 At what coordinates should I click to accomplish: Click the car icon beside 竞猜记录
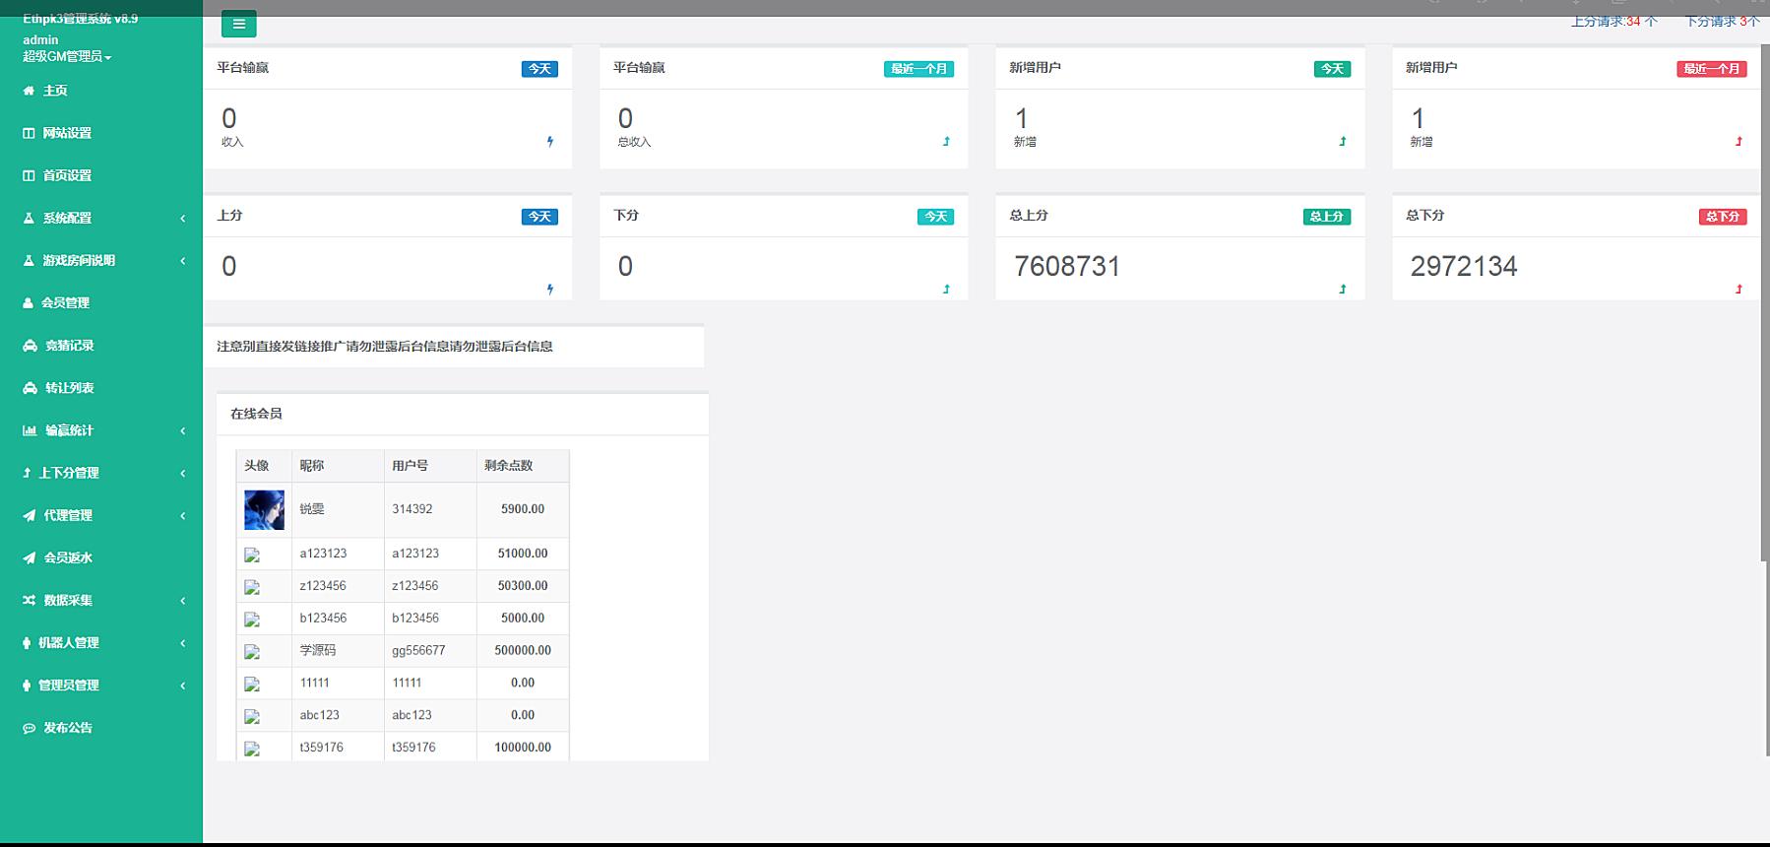[x=30, y=346]
